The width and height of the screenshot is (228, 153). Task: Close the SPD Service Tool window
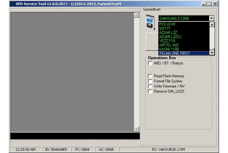[x=215, y=4]
